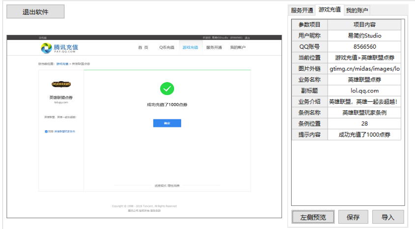Image resolution: width=415 pixels, height=229 pixels.
Task: Click the 手机版 link in top bar
Action: pos(43,38)
